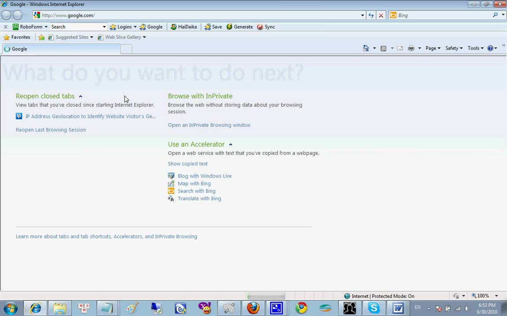Click the RoboForm Search field

pyautogui.click(x=75, y=27)
